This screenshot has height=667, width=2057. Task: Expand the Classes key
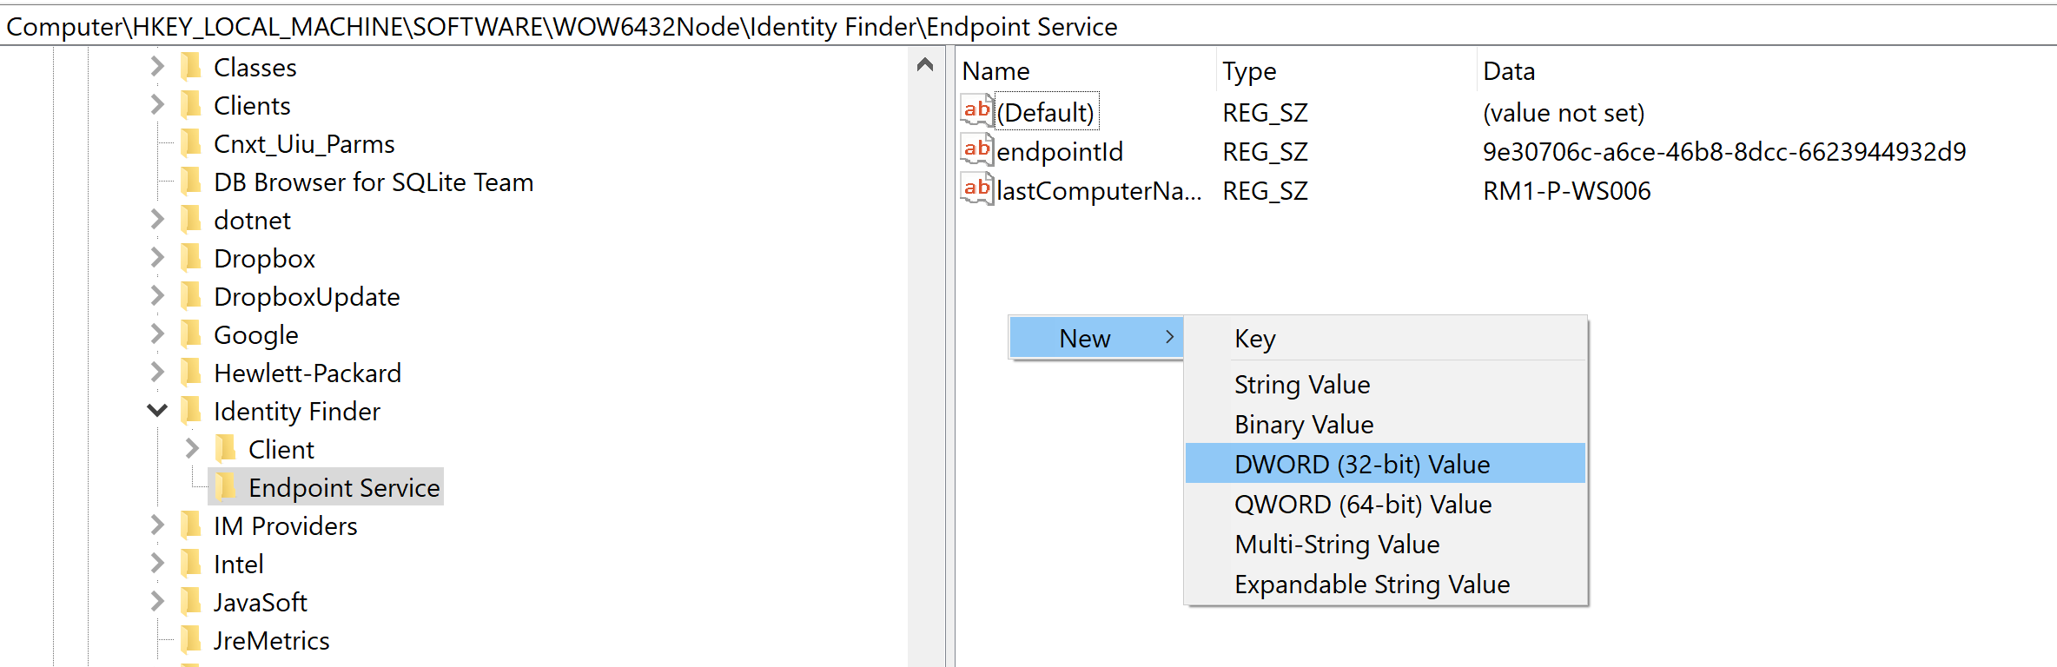[x=157, y=67]
